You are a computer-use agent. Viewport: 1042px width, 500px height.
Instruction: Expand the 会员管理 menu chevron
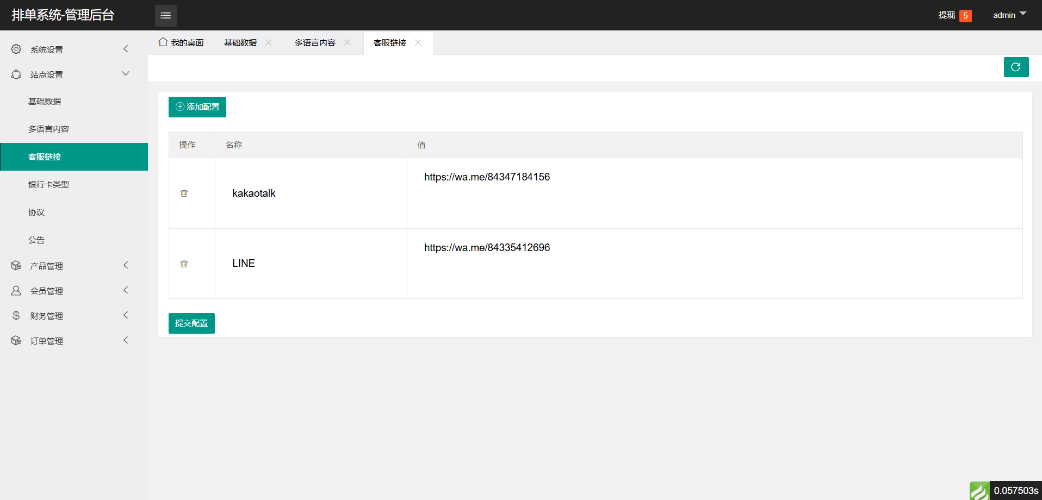tap(126, 290)
